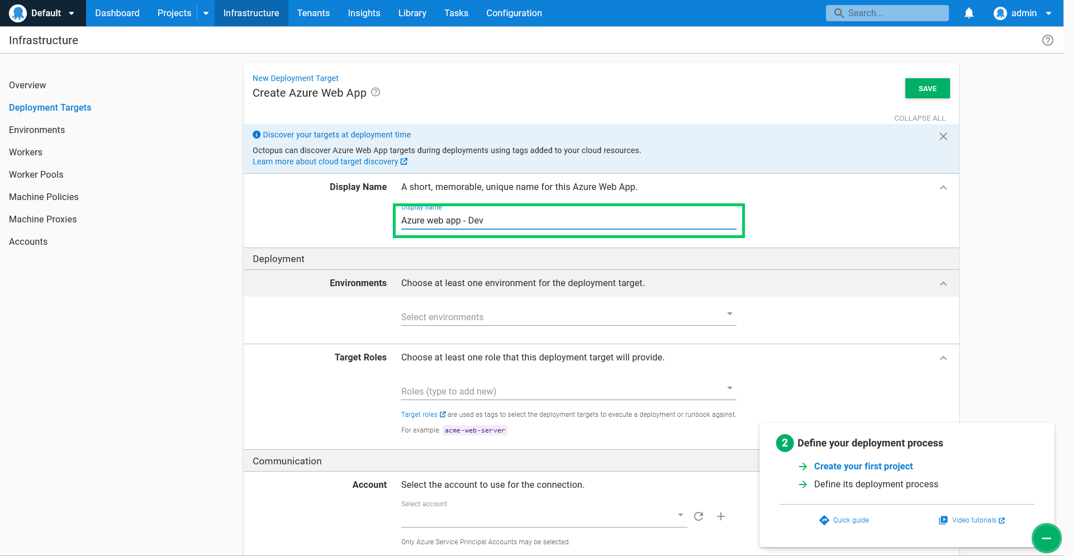The width and height of the screenshot is (1073, 556).
Task: Open Environments in the sidebar
Action: [x=37, y=130]
